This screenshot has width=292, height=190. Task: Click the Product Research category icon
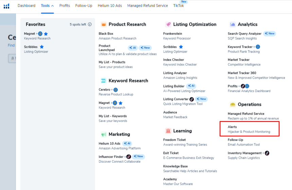click(104, 24)
